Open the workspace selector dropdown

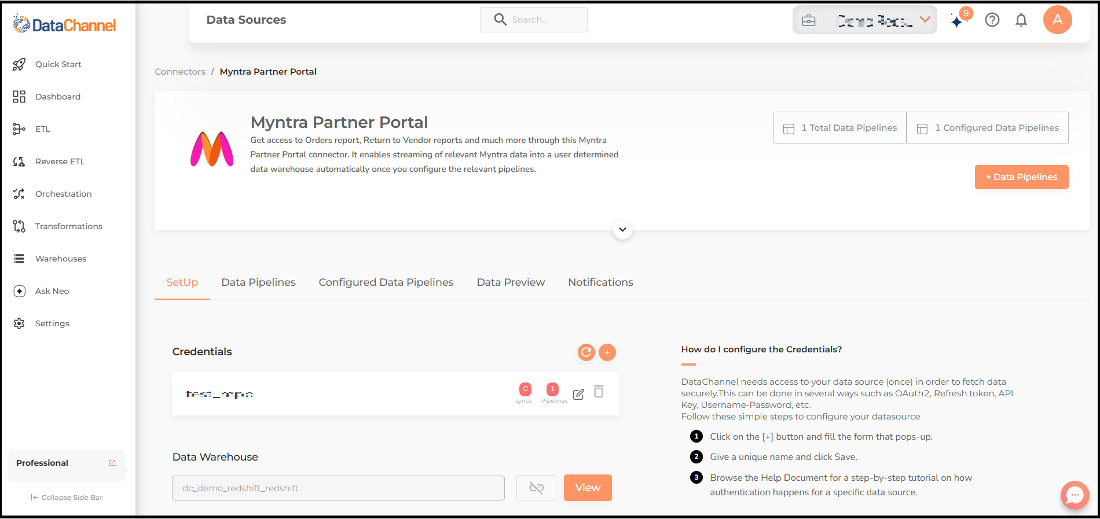pyautogui.click(x=865, y=20)
